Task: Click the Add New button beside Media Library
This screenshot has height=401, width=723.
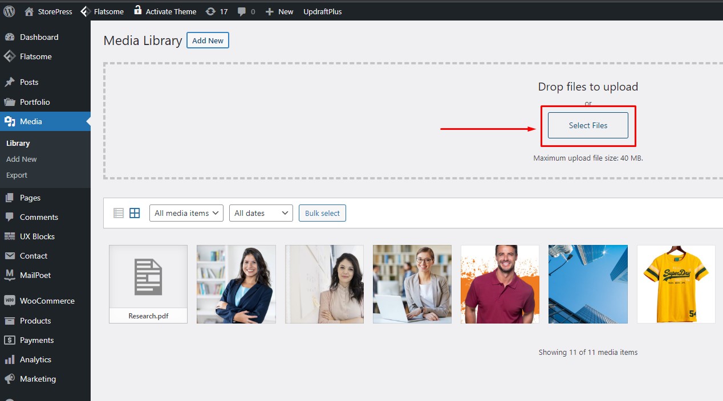Action: click(208, 40)
